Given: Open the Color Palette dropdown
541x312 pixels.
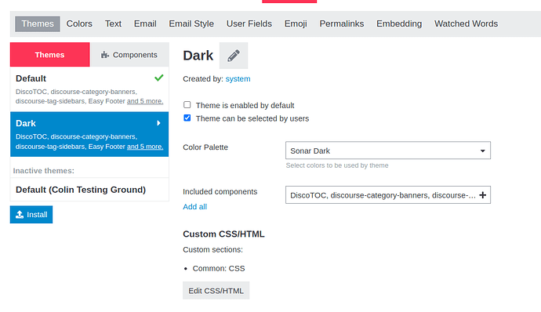Looking at the screenshot, I should (388, 151).
